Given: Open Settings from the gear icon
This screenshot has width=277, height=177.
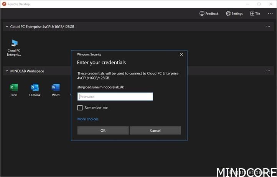Looking at the screenshot, I should (x=228, y=13).
